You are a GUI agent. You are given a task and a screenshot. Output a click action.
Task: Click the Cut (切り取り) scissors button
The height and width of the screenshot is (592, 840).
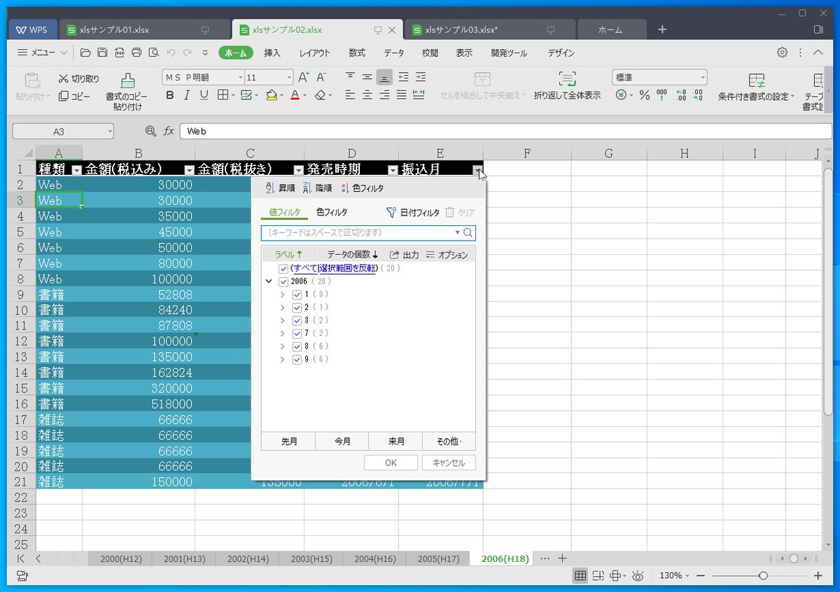point(79,78)
